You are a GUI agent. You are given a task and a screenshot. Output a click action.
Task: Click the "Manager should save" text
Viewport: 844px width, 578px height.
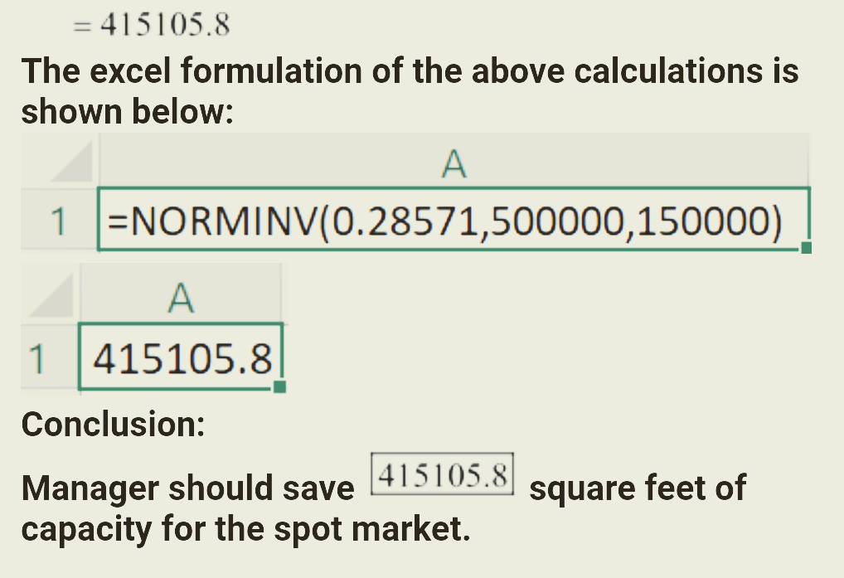click(188, 488)
